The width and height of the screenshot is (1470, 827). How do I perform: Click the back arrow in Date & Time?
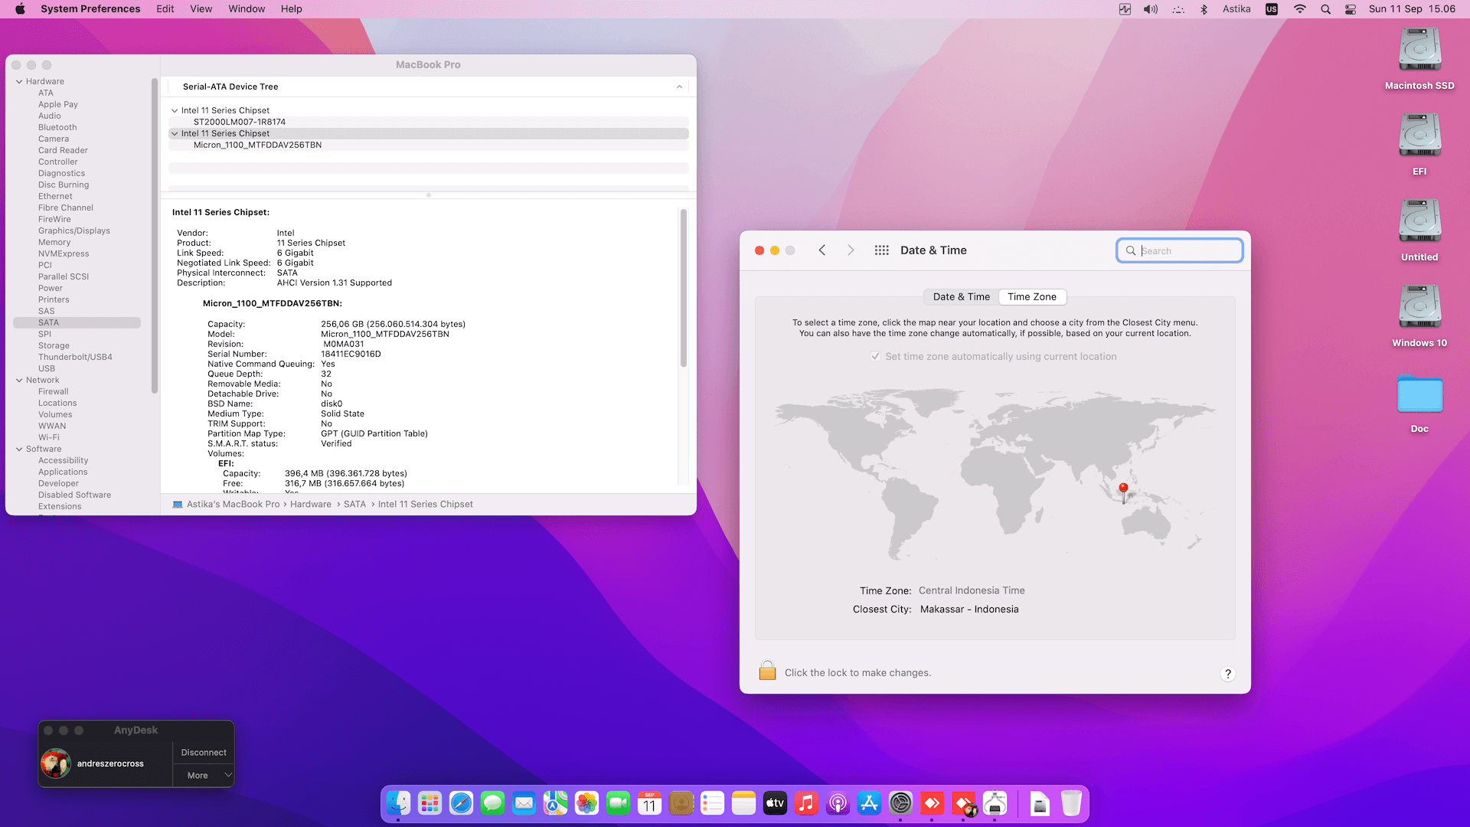(x=822, y=250)
